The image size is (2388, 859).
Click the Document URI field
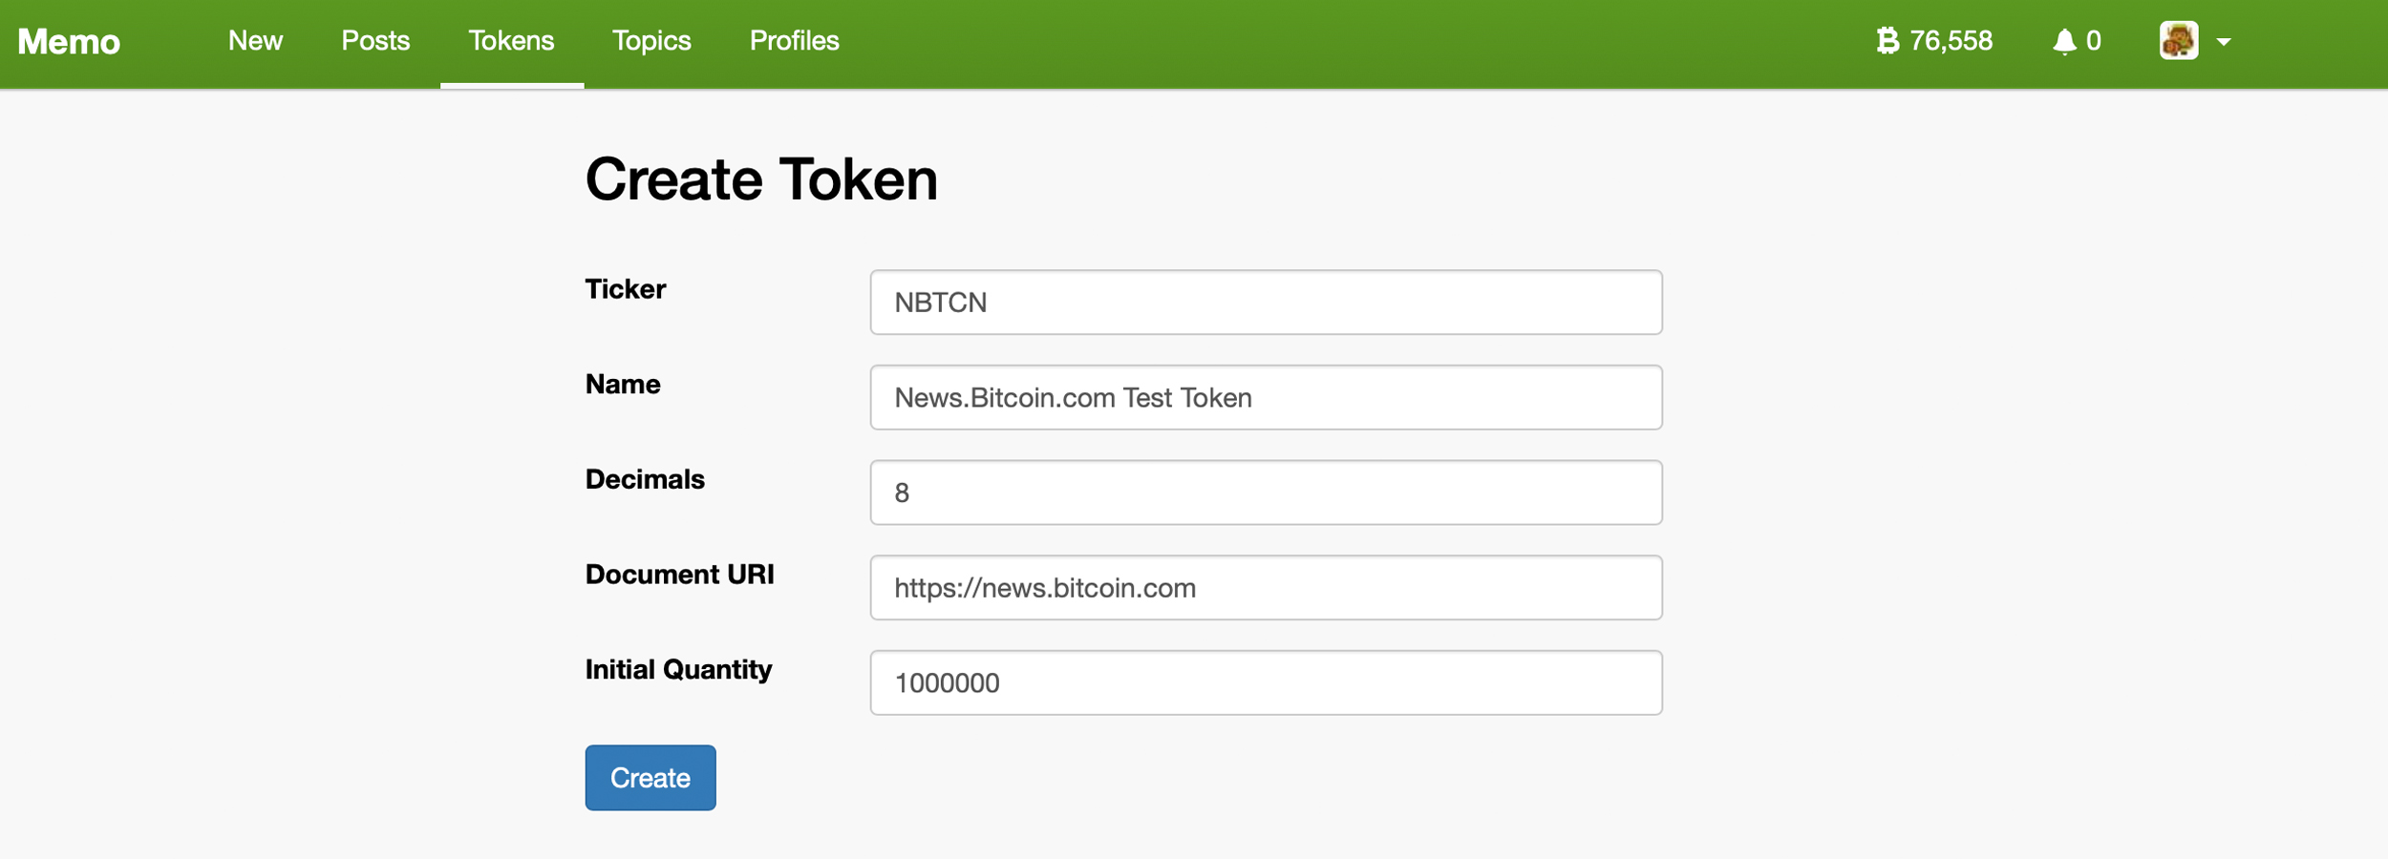(1266, 588)
